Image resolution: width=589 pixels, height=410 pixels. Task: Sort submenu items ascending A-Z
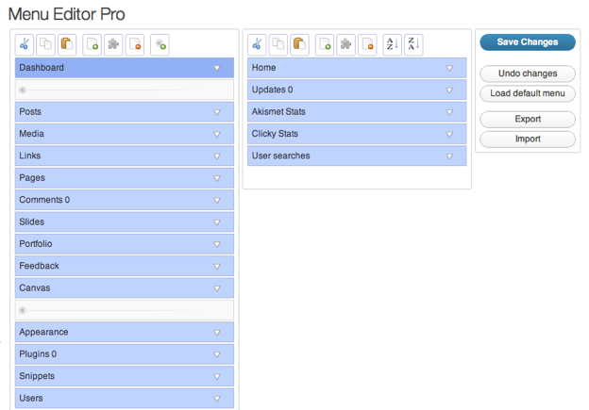(x=392, y=44)
